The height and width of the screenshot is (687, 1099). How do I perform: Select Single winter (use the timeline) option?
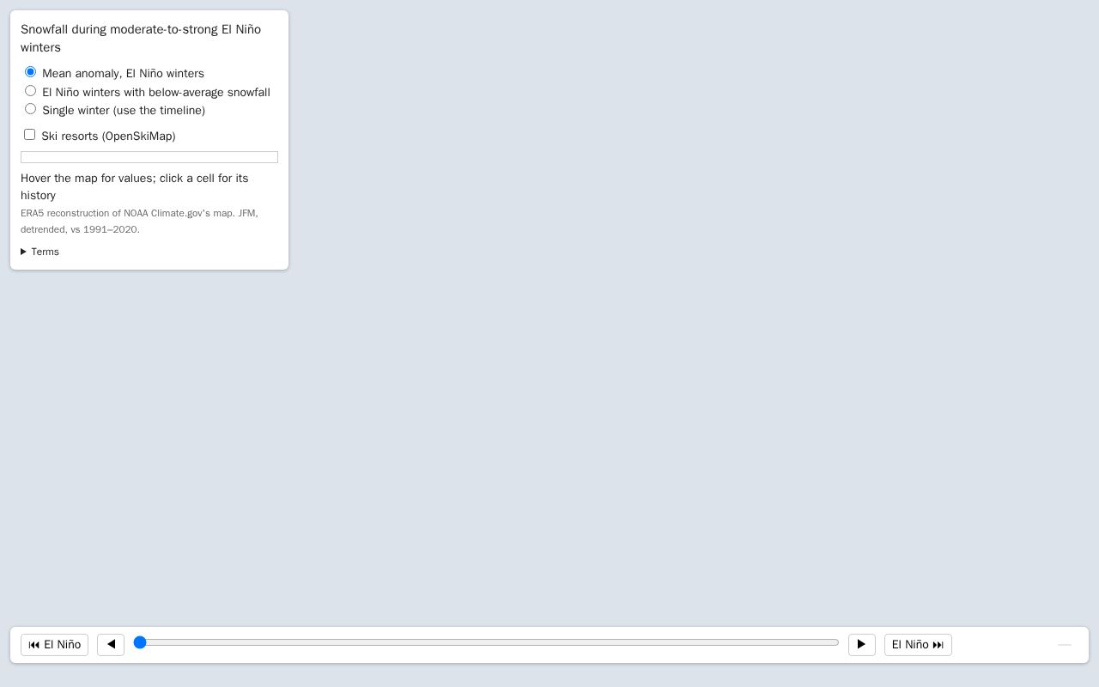pyautogui.click(x=30, y=109)
